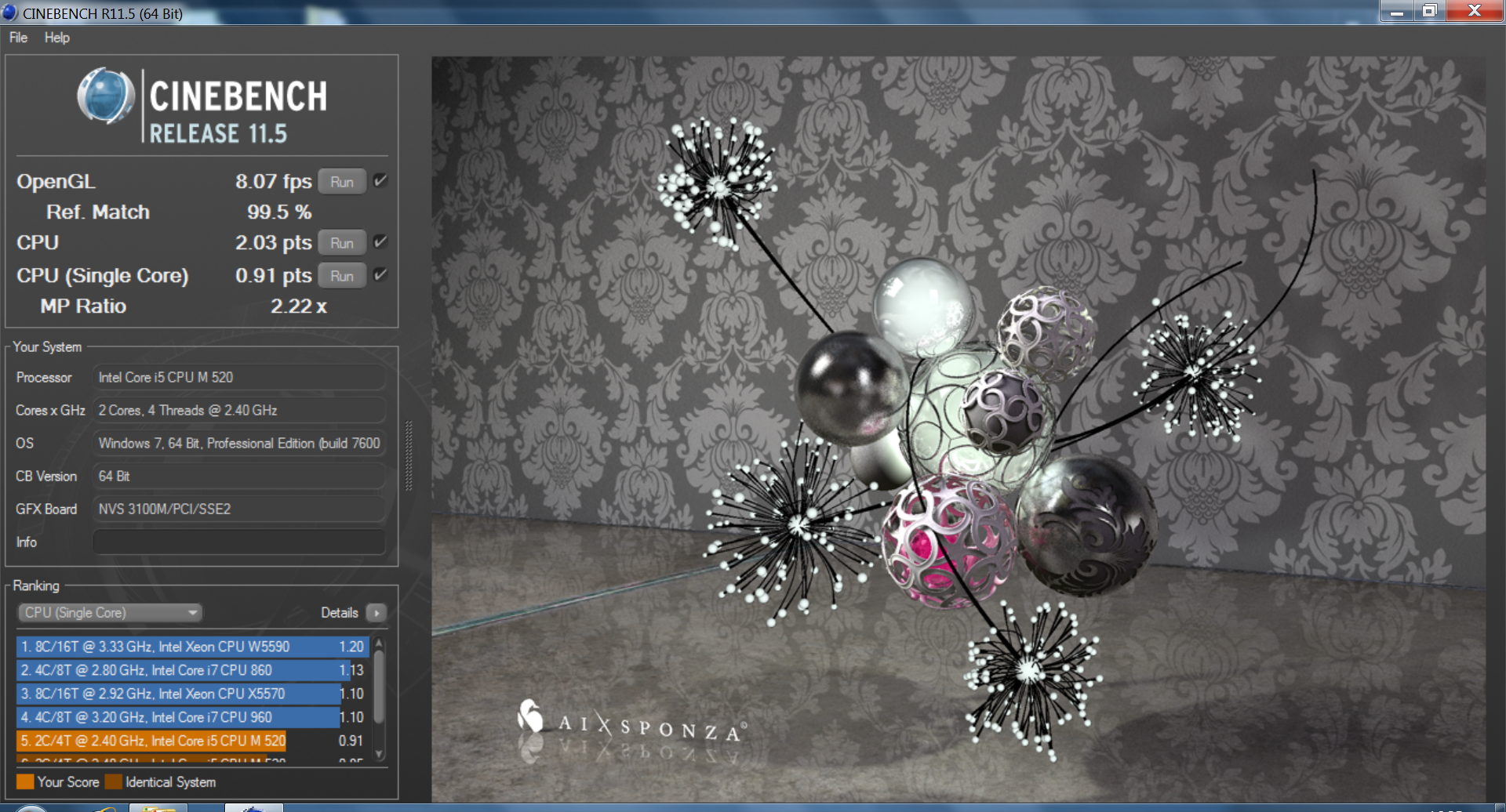Run the OpenGL benchmark
This screenshot has width=1506, height=812.
click(x=342, y=182)
